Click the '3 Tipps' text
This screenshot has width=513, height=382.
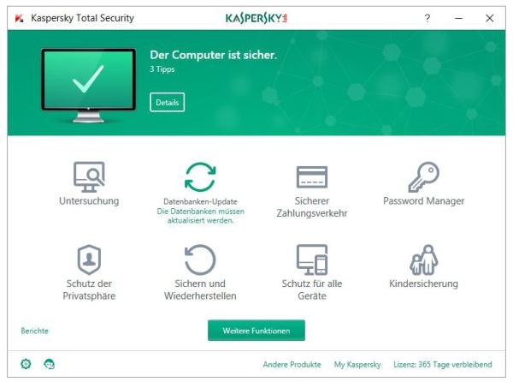162,69
